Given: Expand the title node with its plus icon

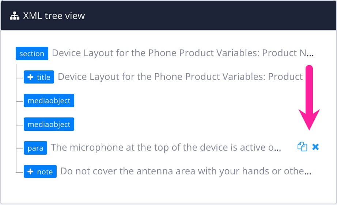Looking at the screenshot, I should pyautogui.click(x=31, y=77).
